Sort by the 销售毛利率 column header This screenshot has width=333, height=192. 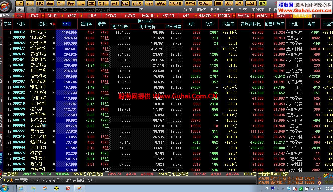(274, 24)
